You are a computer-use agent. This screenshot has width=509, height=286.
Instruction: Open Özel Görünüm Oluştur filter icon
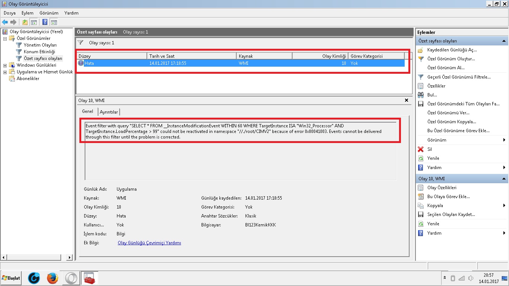coord(421,59)
